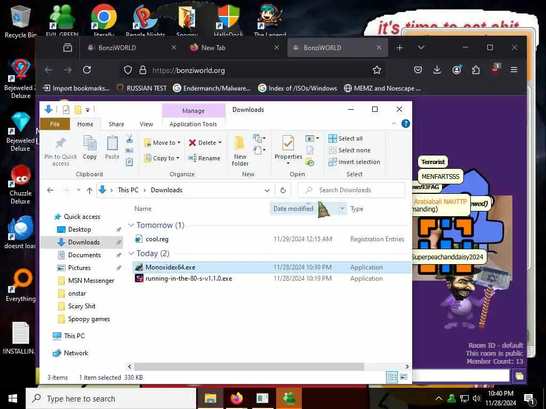Click the Search Downloads field
The image size is (546, 409).
(352, 190)
